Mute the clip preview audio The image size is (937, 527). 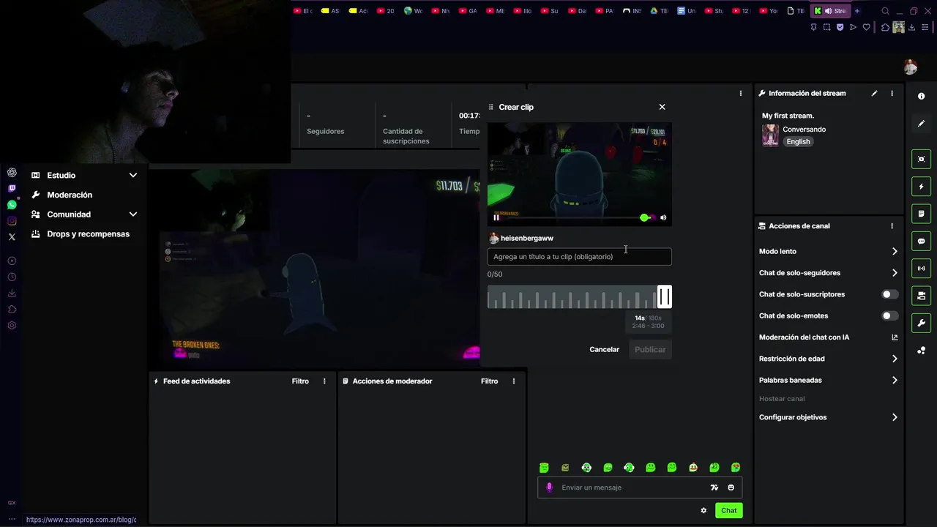663,217
